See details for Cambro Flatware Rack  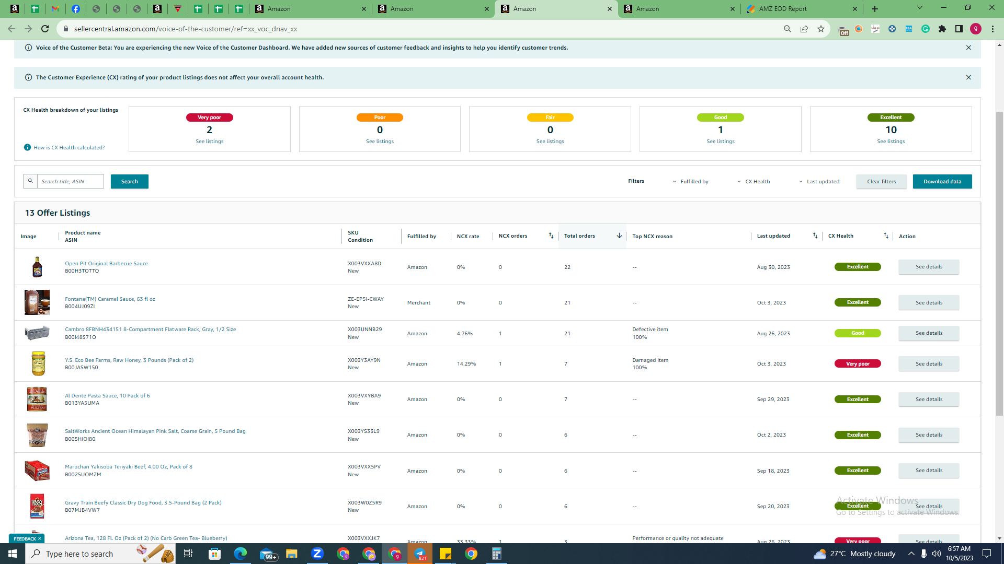click(929, 333)
